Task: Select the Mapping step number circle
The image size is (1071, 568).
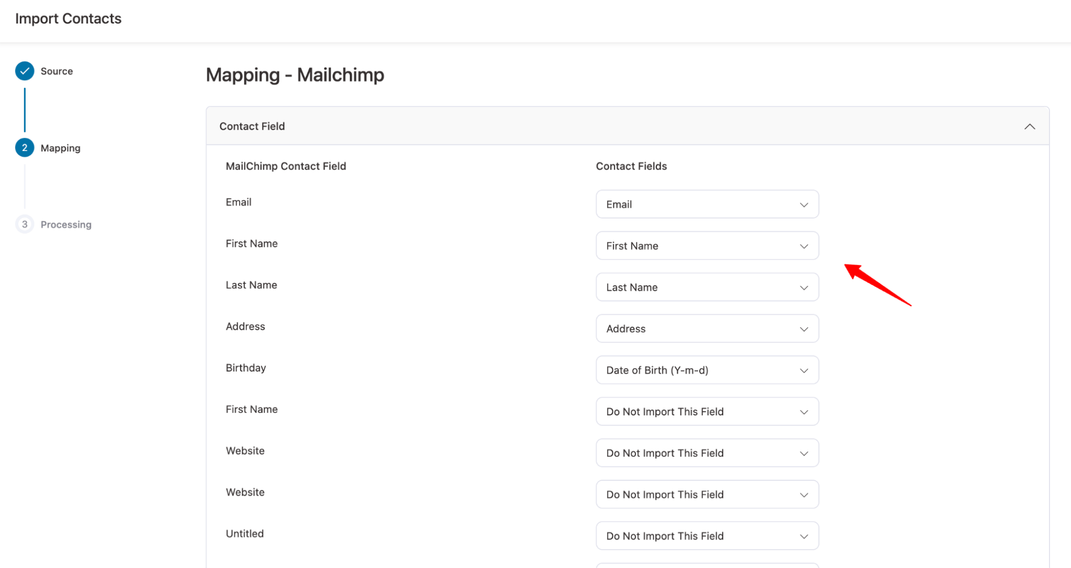Action: click(24, 148)
